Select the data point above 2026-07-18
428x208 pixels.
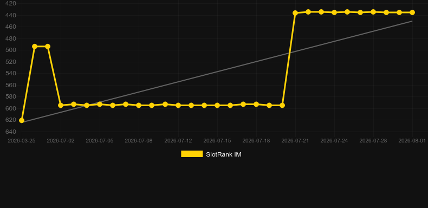pyautogui.click(x=256, y=104)
